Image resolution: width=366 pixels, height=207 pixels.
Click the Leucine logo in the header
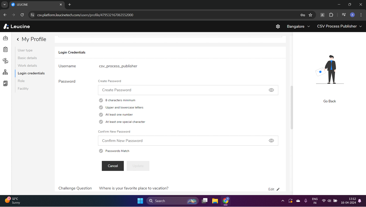tap(16, 26)
